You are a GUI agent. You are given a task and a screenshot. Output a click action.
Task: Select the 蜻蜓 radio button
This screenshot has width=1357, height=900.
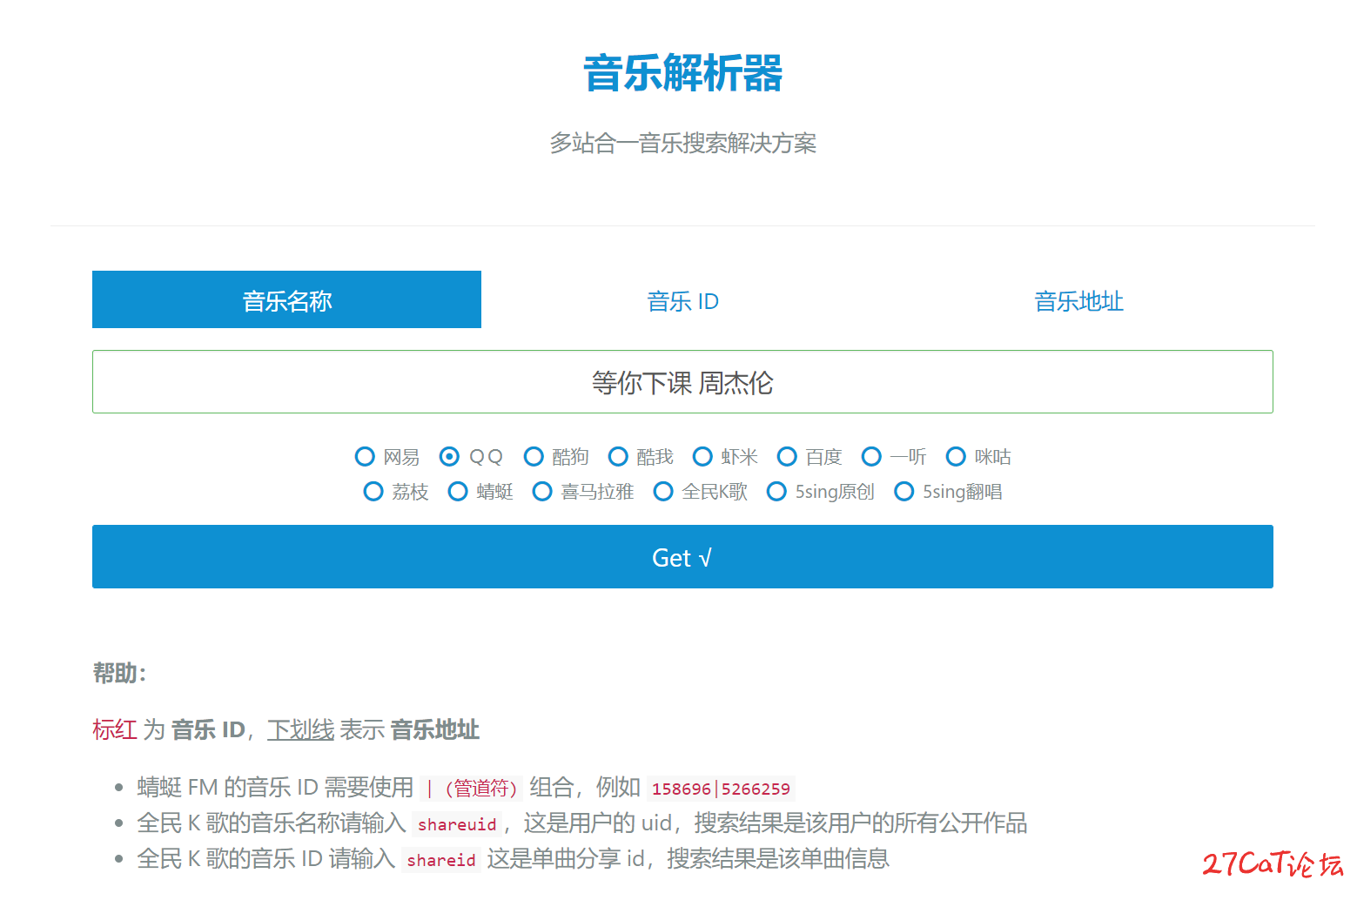tap(458, 491)
